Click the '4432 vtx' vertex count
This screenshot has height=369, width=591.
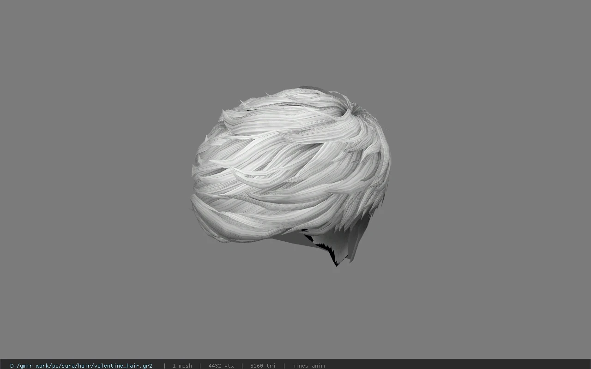[221, 366]
